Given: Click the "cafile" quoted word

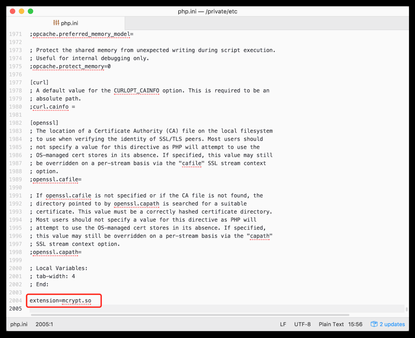Looking at the screenshot, I should [192, 163].
